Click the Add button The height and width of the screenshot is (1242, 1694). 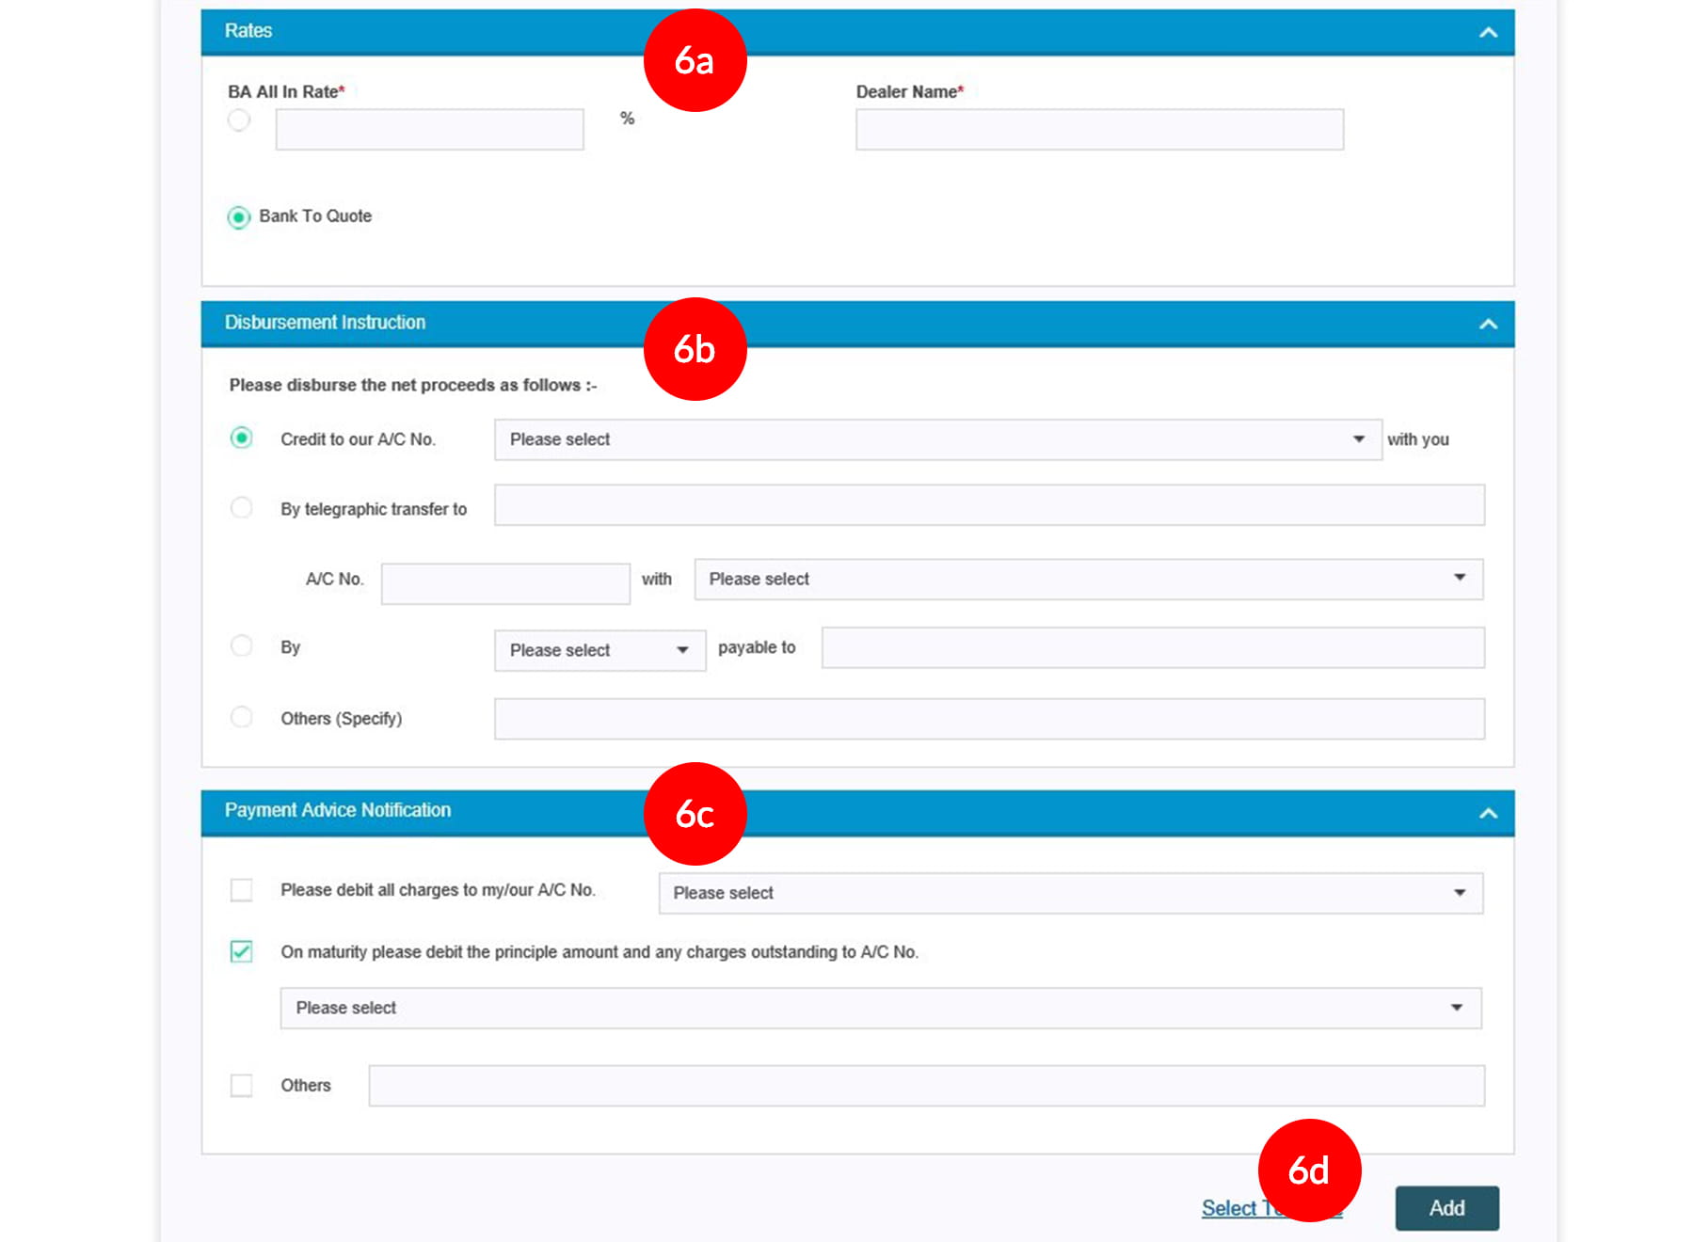(x=1446, y=1208)
